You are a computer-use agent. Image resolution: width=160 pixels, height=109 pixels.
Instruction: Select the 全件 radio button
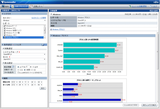[x=33, y=67]
